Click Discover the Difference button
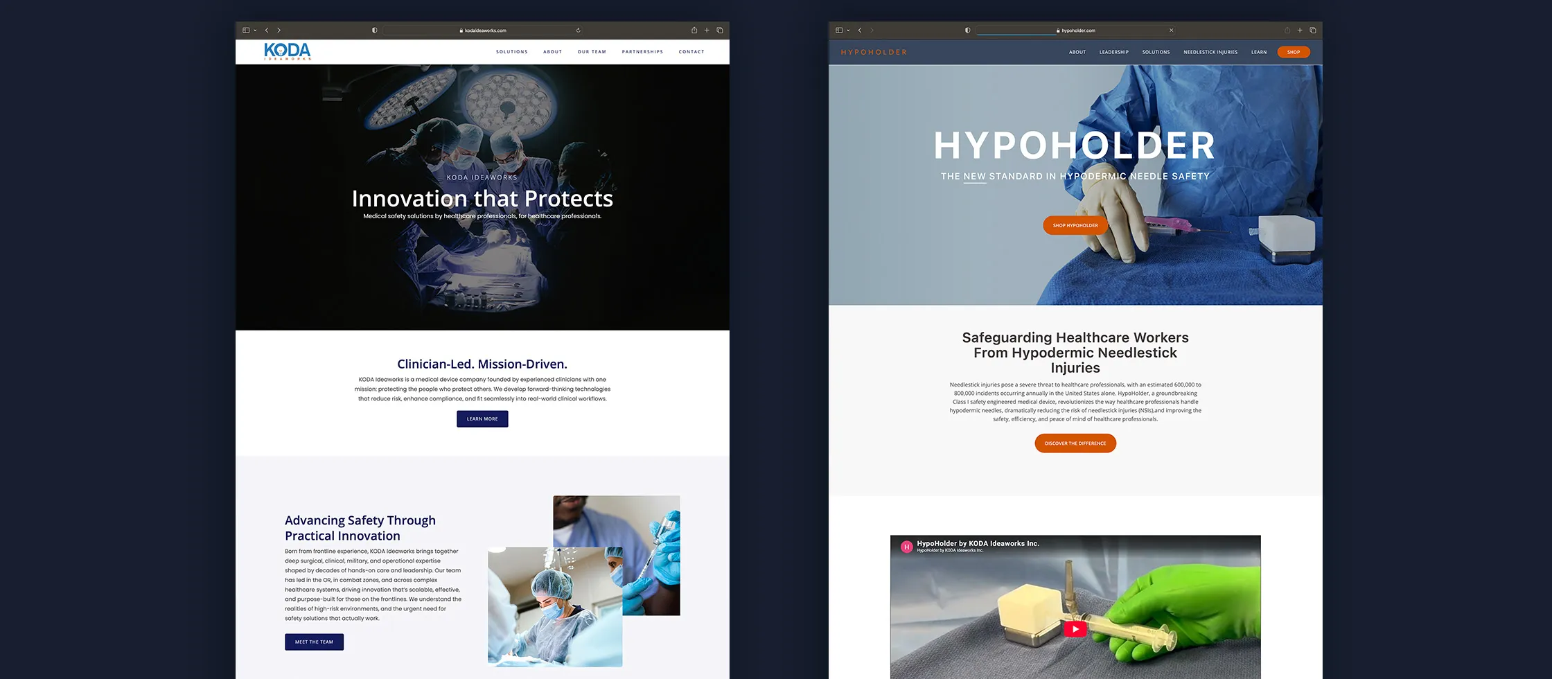This screenshot has height=679, width=1552. tap(1075, 443)
